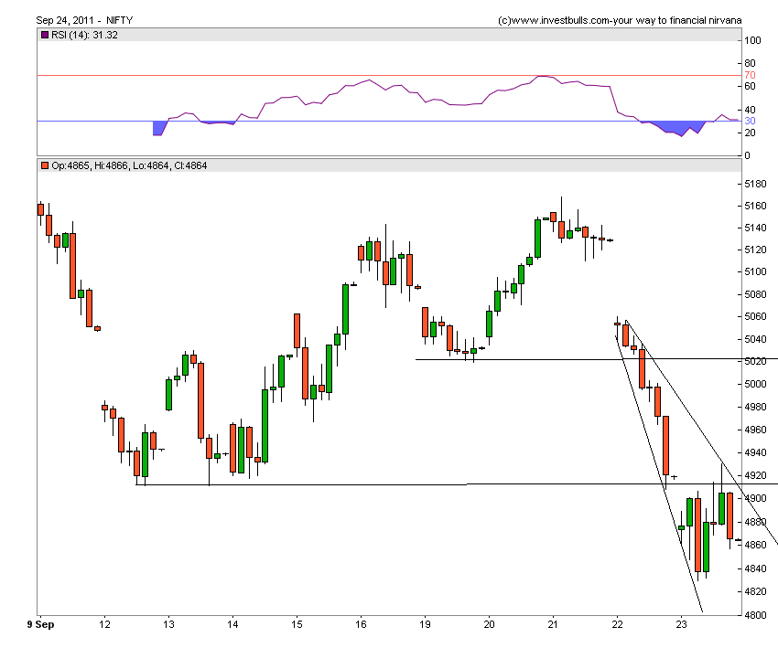Image resolution: width=778 pixels, height=648 pixels.
Task: Click the last candle on the chart's right
Action: point(739,539)
